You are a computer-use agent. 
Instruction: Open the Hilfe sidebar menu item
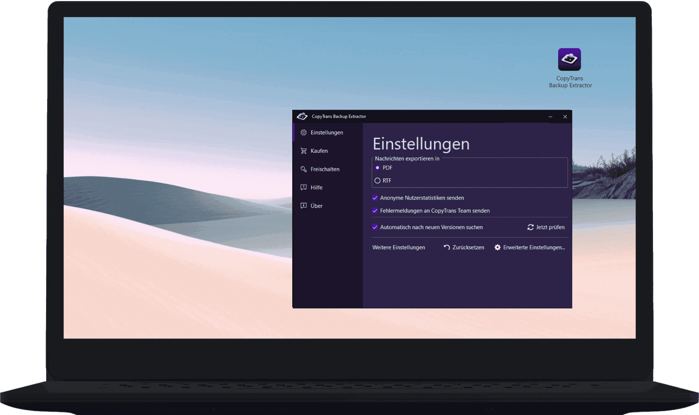click(x=328, y=188)
